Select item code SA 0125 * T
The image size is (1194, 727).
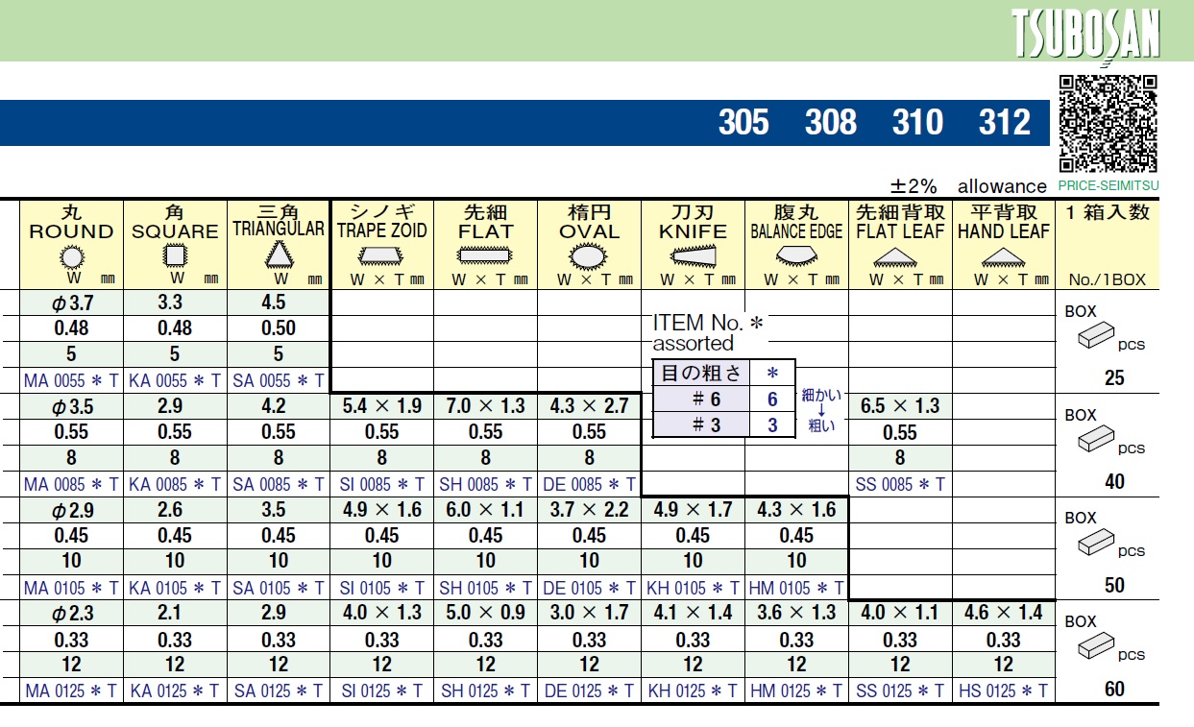(278, 691)
